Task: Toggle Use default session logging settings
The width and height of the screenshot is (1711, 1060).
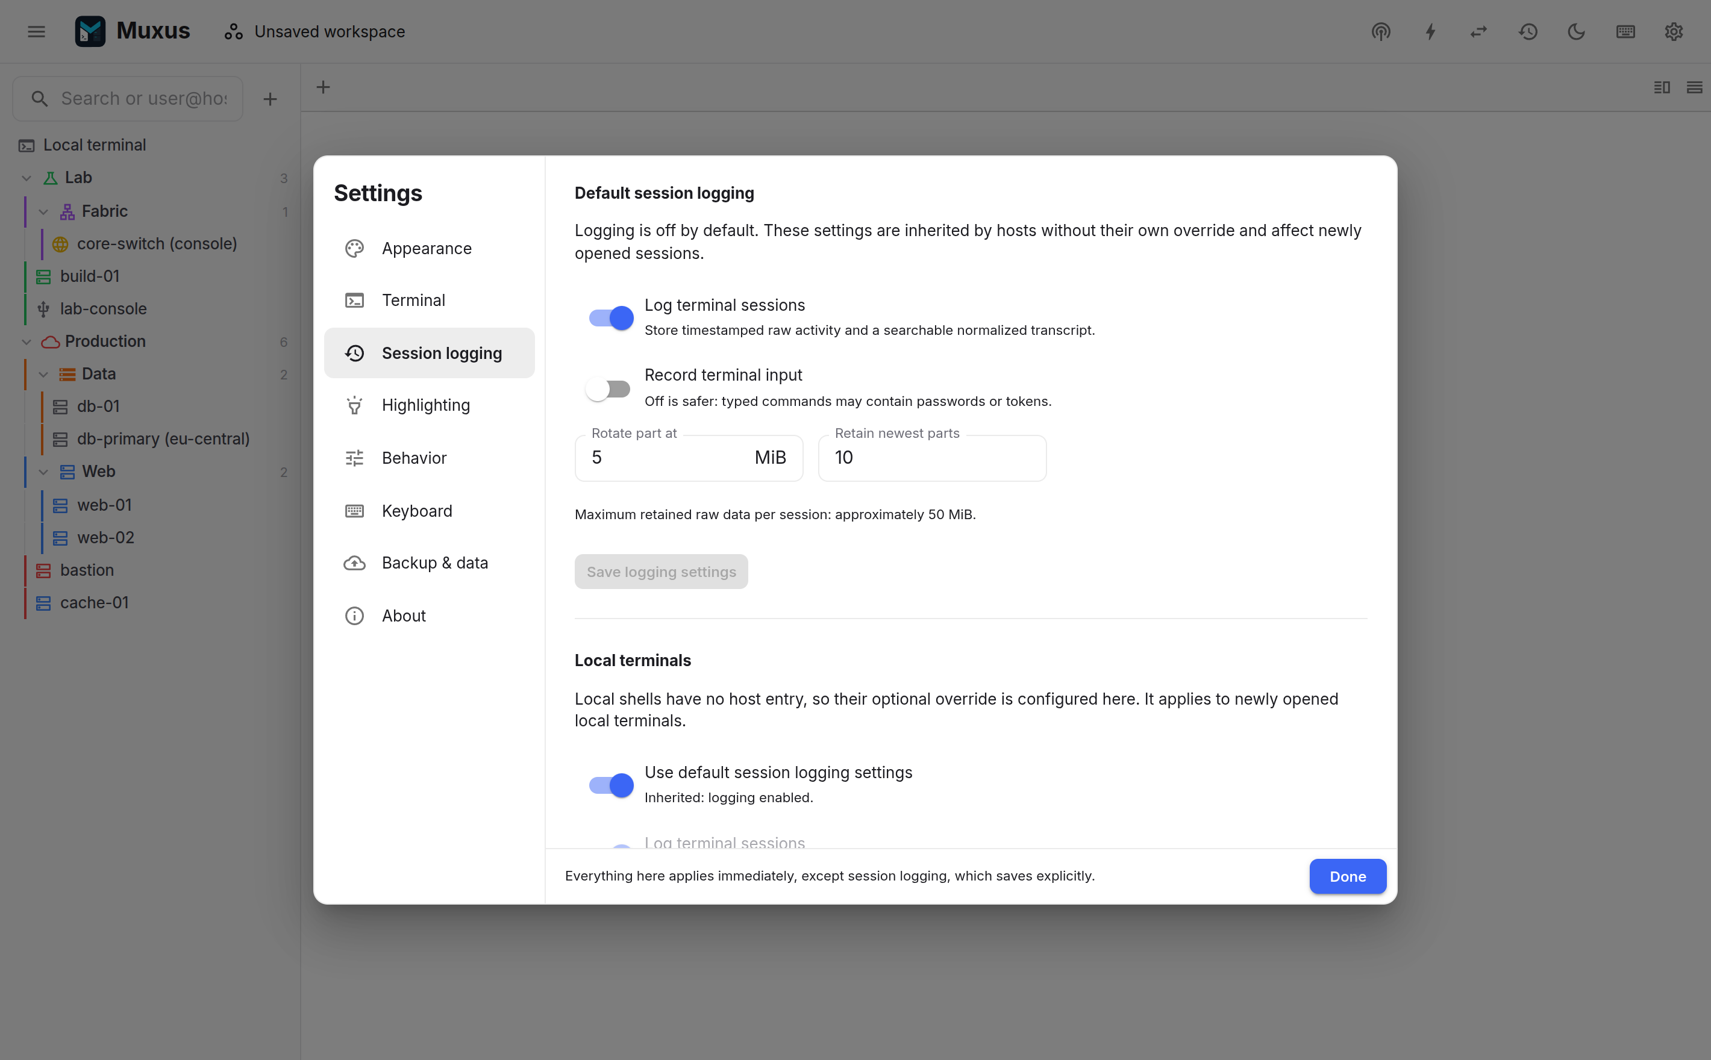Action: [x=611, y=785]
